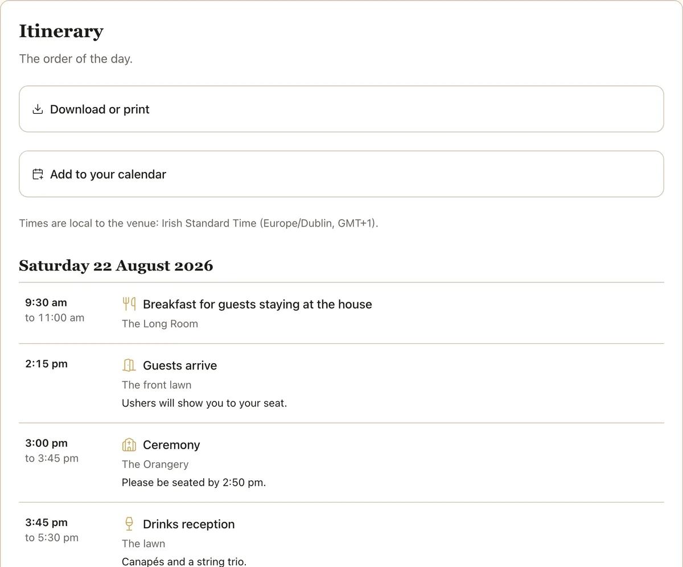Click the calendar plus icon
683x567 pixels.
click(38, 174)
